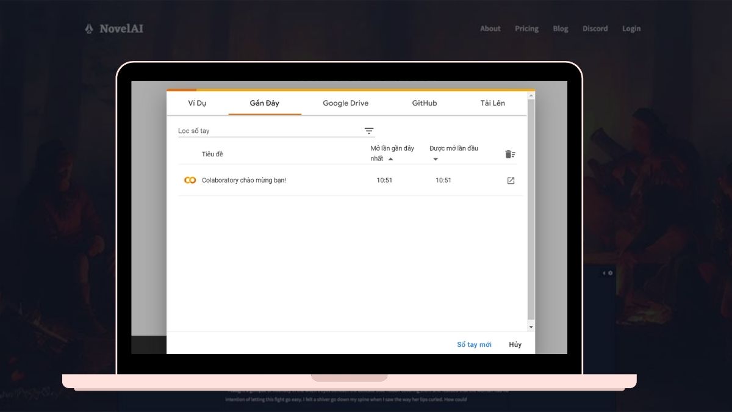Click the last-opened time 10:51 cell

(x=384, y=180)
